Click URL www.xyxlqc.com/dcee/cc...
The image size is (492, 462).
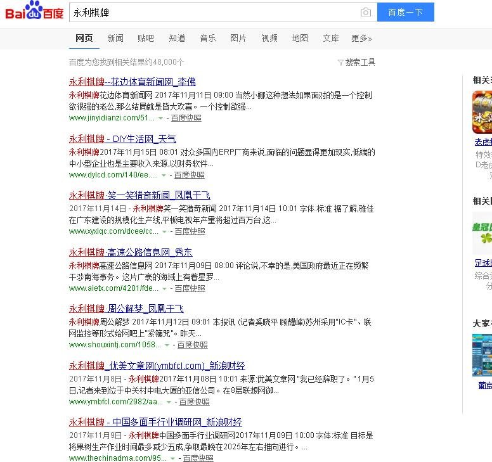(113, 231)
